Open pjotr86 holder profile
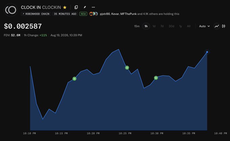The image size is (230, 141). [x=105, y=14]
